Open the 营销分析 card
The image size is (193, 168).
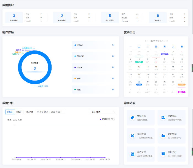171,154
